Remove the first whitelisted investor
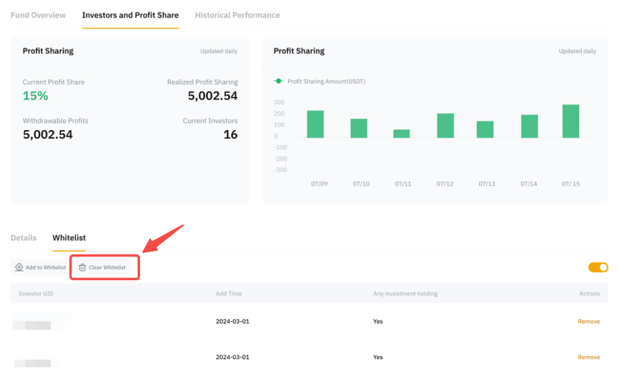Image resolution: width=619 pixels, height=389 pixels. tap(589, 322)
